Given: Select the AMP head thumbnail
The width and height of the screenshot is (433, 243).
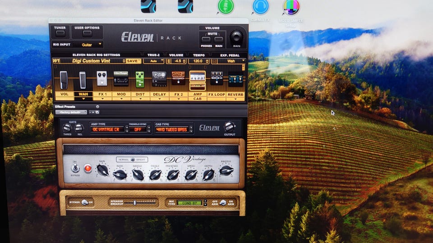Looking at the screenshot, I should (198, 76).
